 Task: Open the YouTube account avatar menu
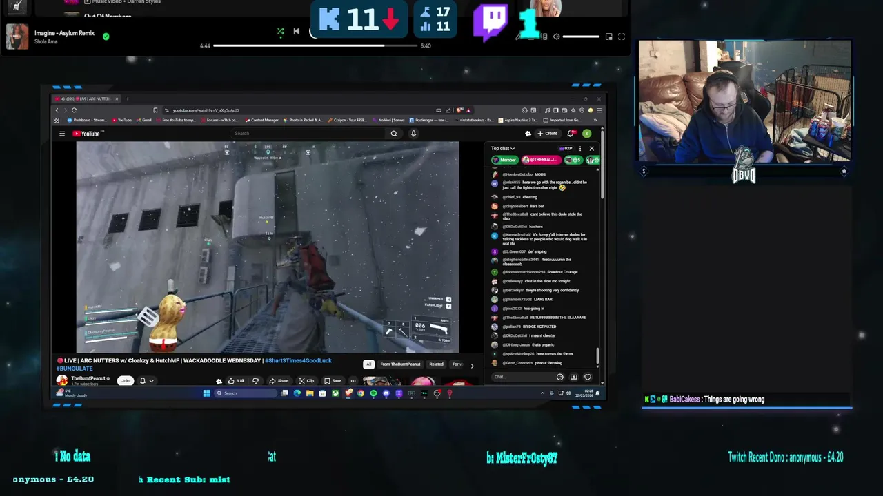(x=586, y=134)
